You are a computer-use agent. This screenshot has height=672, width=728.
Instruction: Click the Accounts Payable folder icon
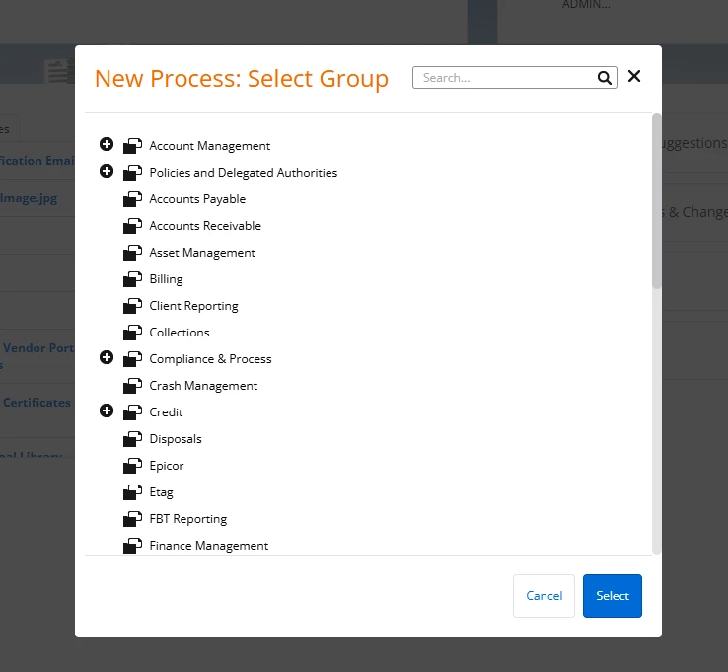(x=133, y=199)
